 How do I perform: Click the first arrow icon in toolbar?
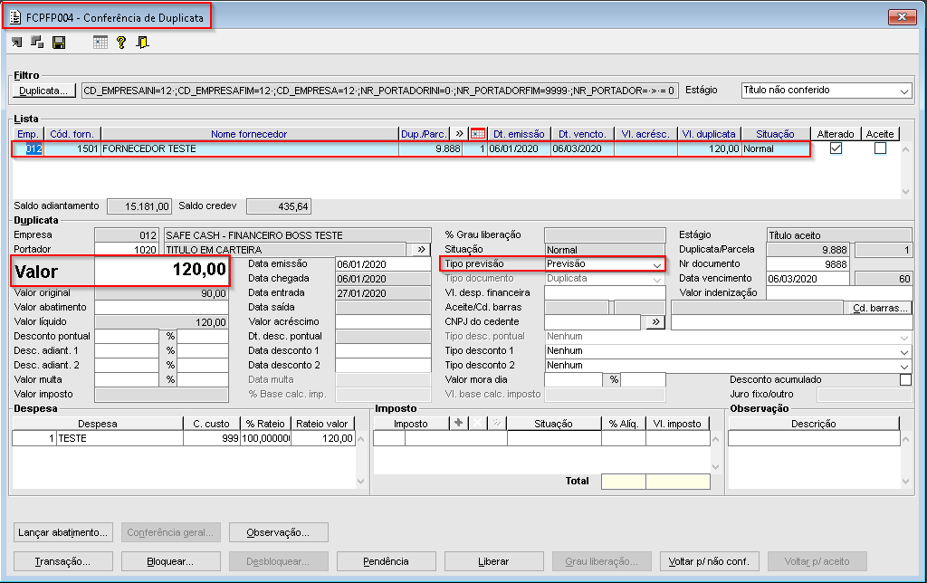(17, 43)
